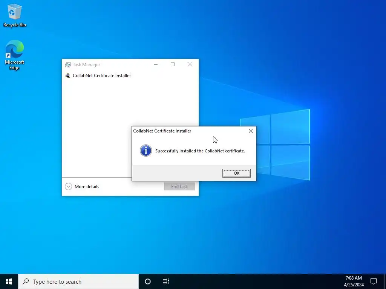
Task: Click the success message text in dialog
Action: point(200,151)
